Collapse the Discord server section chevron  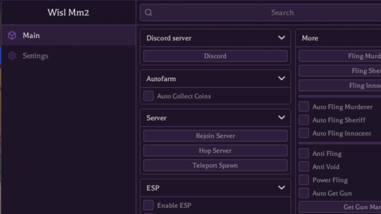(x=281, y=38)
